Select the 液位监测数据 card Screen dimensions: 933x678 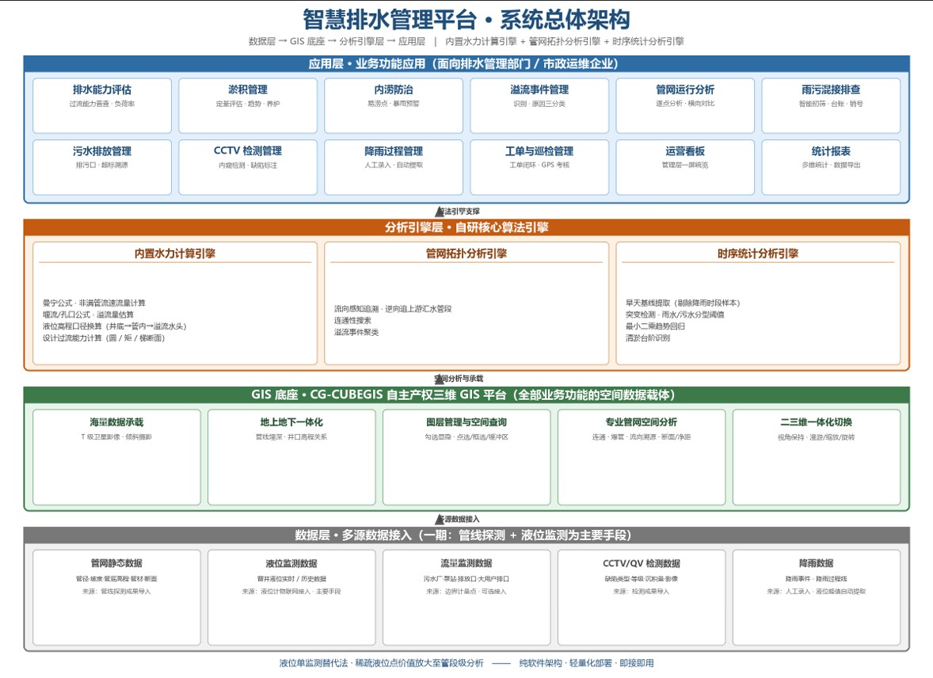(x=291, y=598)
